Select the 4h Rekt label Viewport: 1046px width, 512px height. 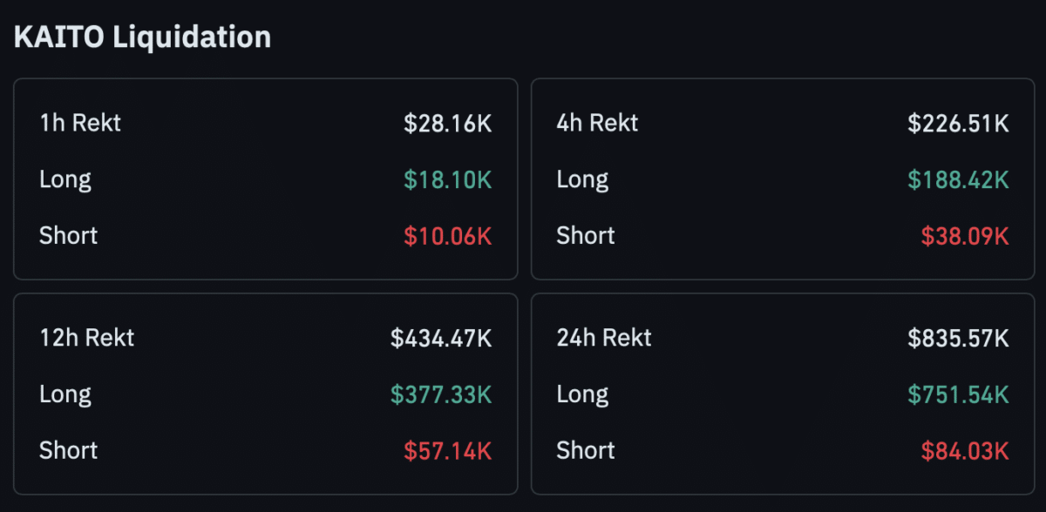tap(598, 123)
